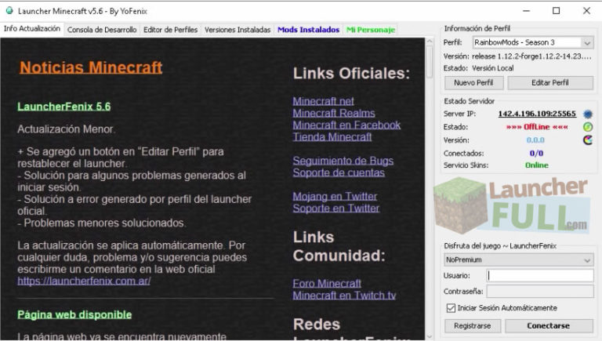Viewport: 602px width, 341px height.
Task: Open the Editor de Perfiles tab
Action: (x=170, y=30)
